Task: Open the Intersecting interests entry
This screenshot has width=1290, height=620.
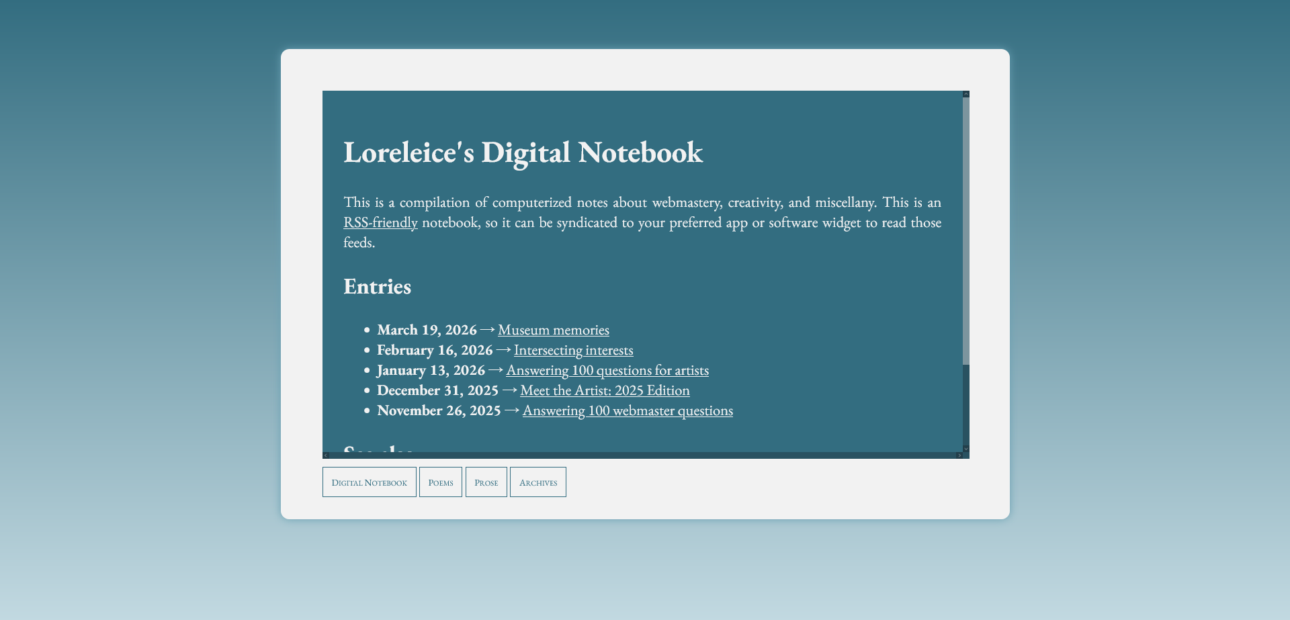Action: click(572, 350)
